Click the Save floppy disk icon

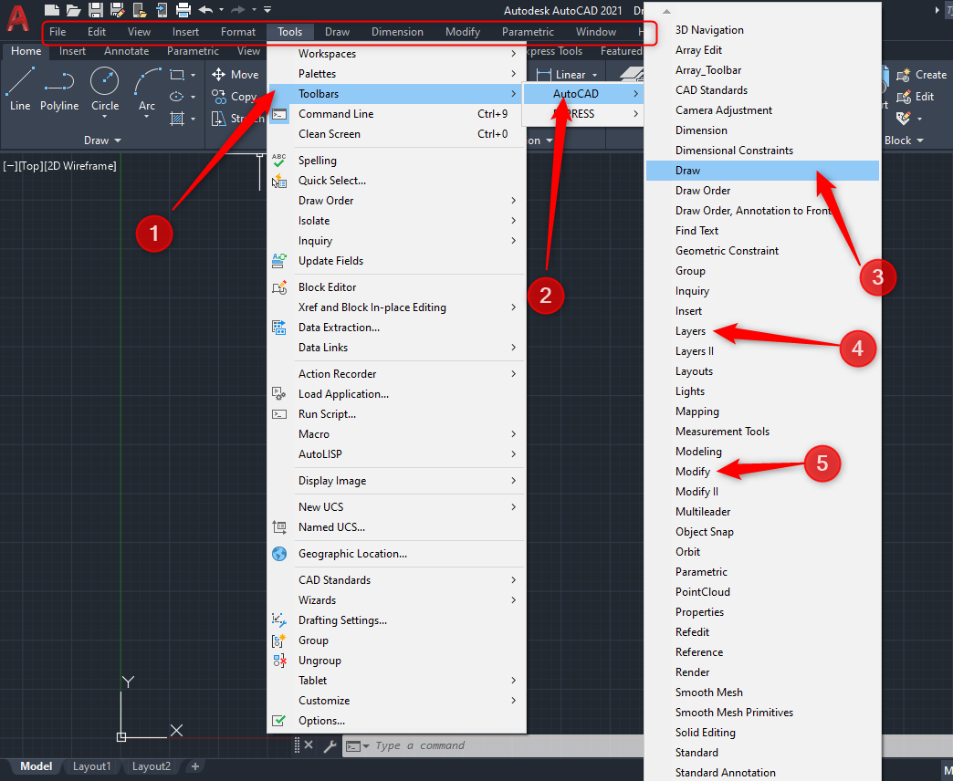pyautogui.click(x=96, y=10)
